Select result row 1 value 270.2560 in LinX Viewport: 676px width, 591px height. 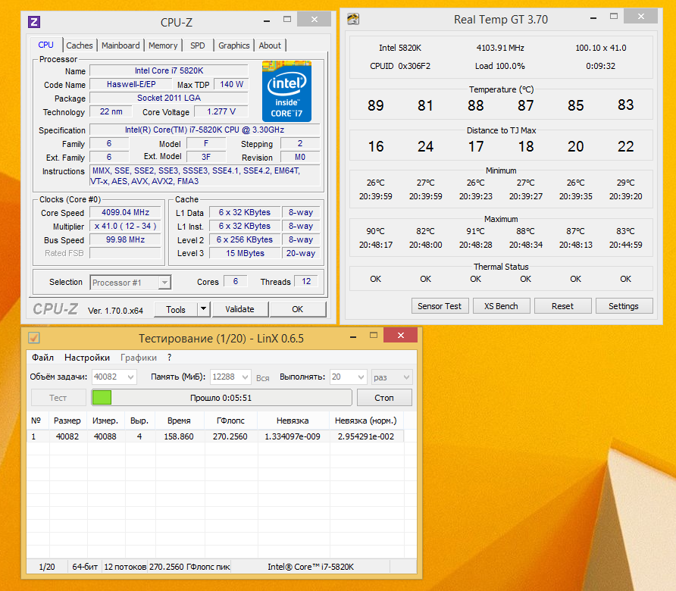[x=230, y=436]
